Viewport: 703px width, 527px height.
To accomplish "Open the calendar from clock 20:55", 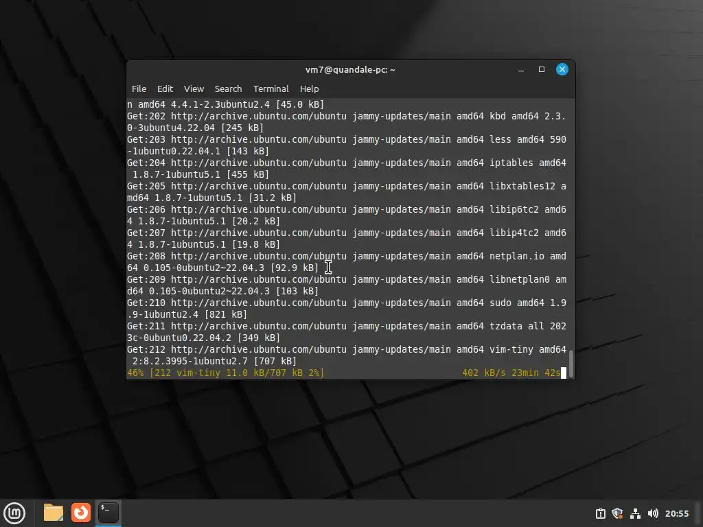I will coord(676,513).
